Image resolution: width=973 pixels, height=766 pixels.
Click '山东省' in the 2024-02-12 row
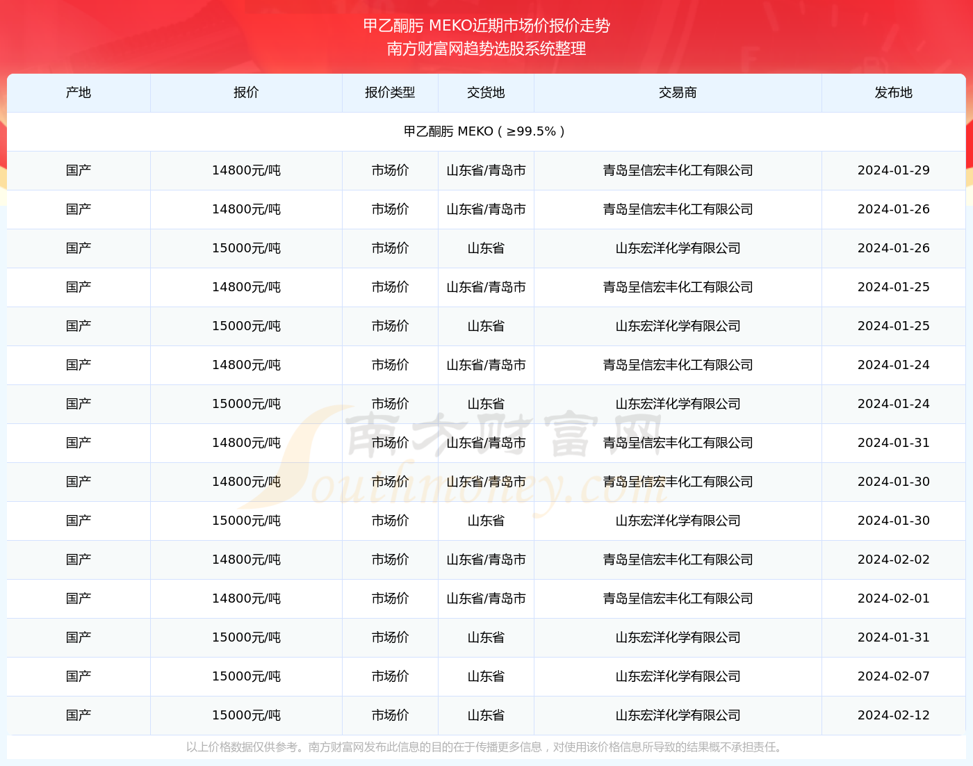pyautogui.click(x=486, y=715)
